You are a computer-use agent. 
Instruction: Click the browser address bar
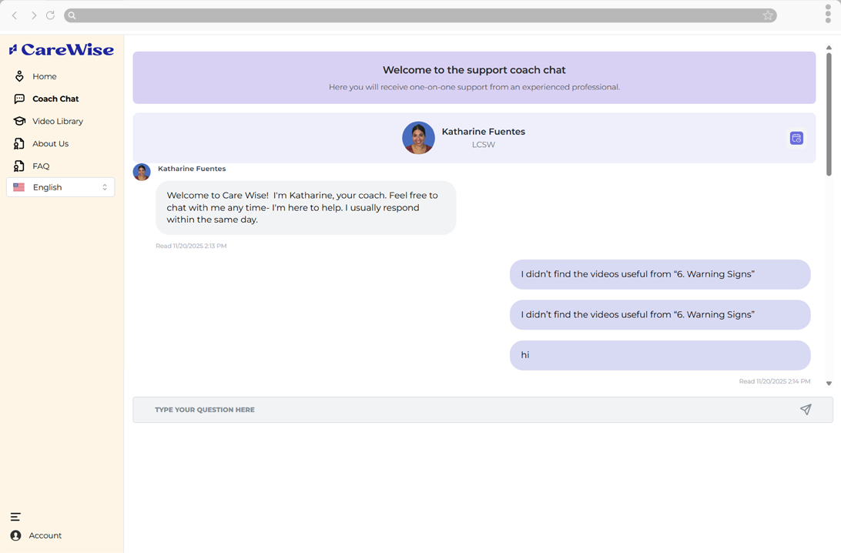click(x=420, y=15)
